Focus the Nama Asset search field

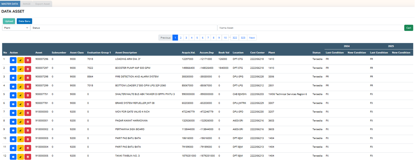[310, 28]
